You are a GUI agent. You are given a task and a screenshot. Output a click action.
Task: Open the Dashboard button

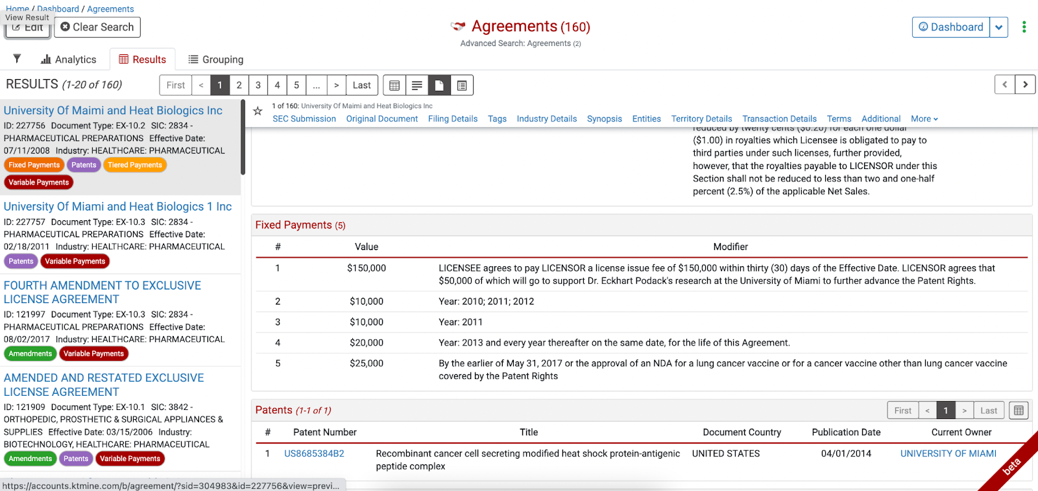pyautogui.click(x=951, y=27)
